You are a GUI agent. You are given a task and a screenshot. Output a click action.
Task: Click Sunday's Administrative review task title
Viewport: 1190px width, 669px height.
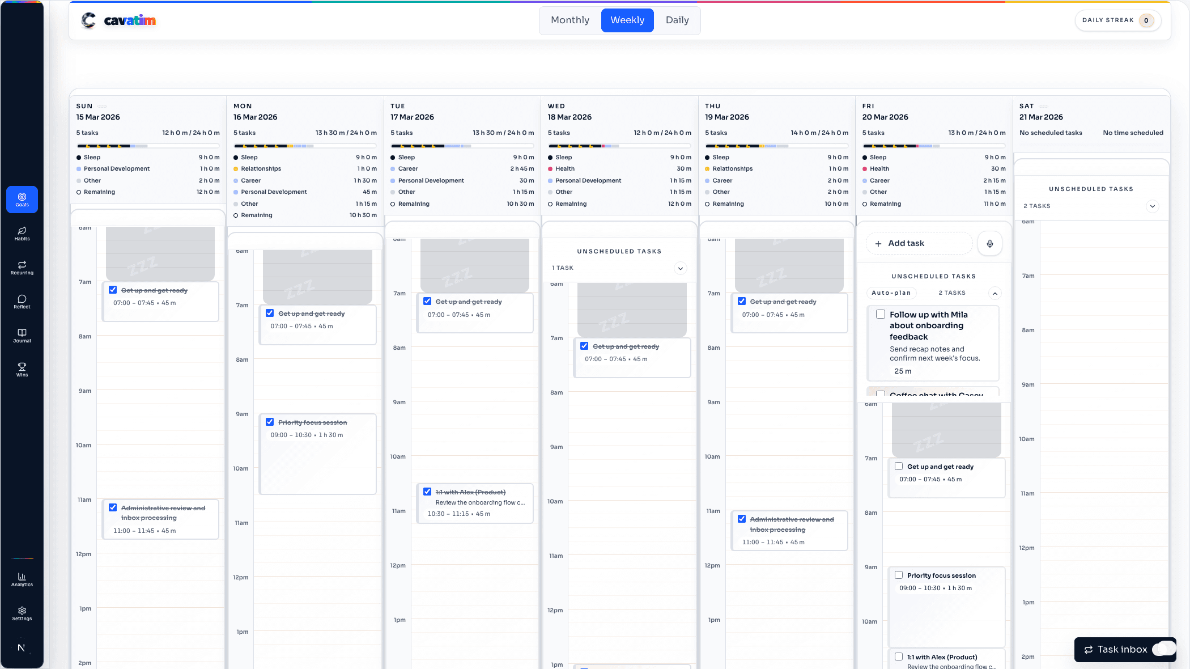163,513
